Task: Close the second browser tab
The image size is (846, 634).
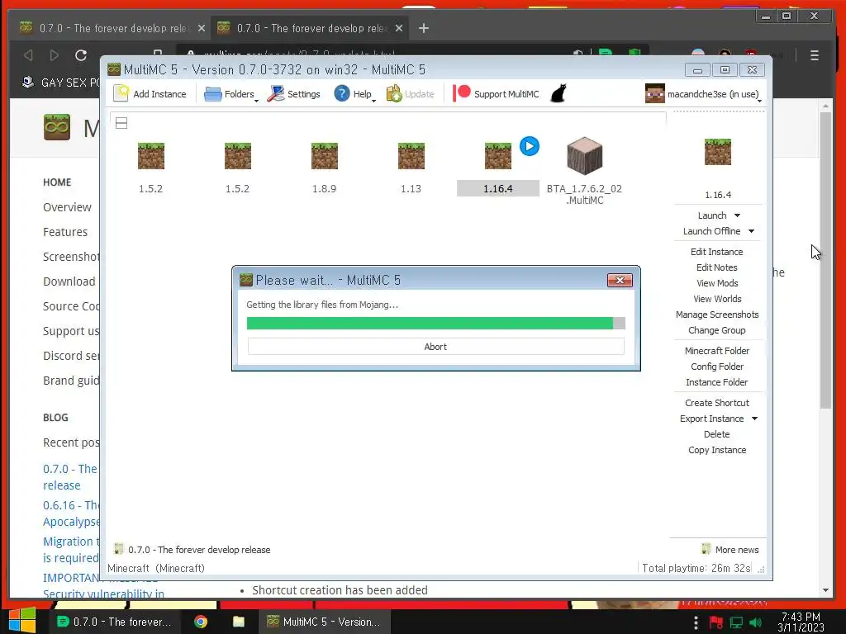Action: [x=399, y=28]
